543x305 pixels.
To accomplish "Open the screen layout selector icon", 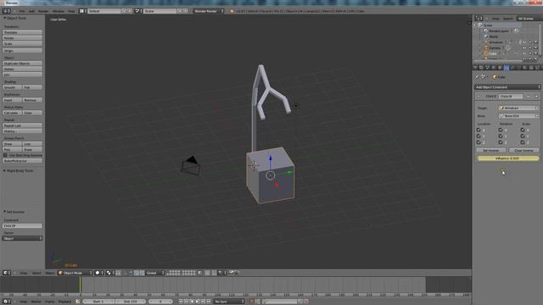I will pyautogui.click(x=83, y=11).
